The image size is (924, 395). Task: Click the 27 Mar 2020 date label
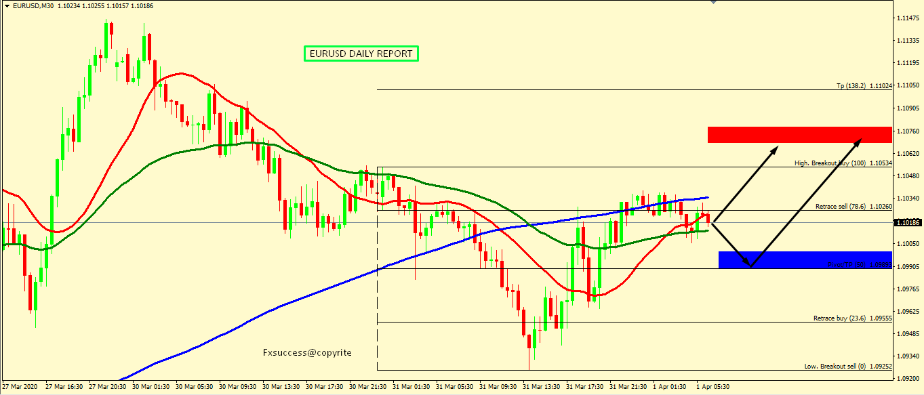click(x=21, y=387)
